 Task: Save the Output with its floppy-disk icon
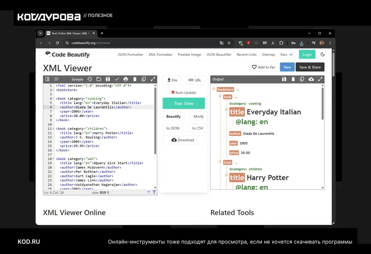(284, 79)
